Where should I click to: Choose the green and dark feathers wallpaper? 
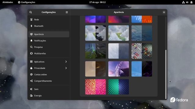[95, 51]
